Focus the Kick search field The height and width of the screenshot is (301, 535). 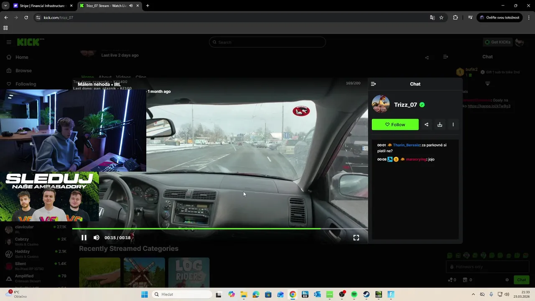coord(267,42)
